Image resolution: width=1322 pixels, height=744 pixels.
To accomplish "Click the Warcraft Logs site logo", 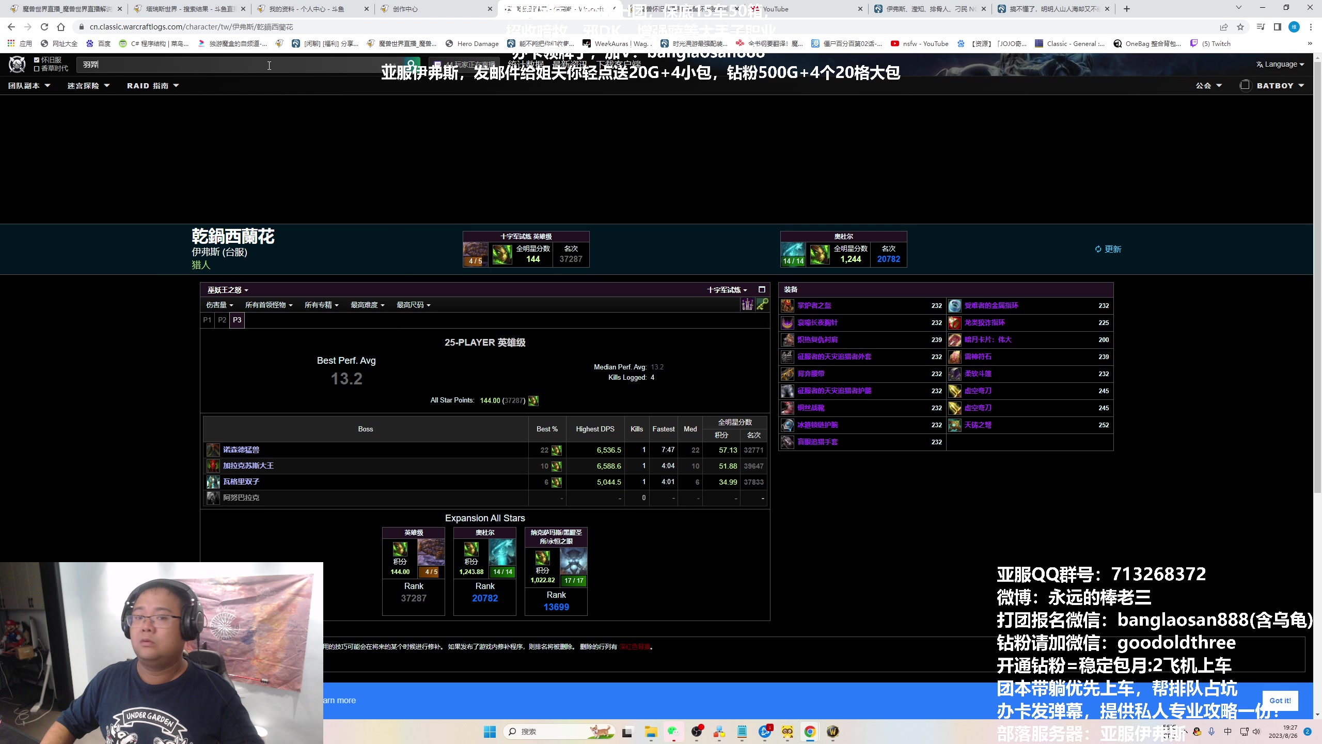I will click(17, 65).
